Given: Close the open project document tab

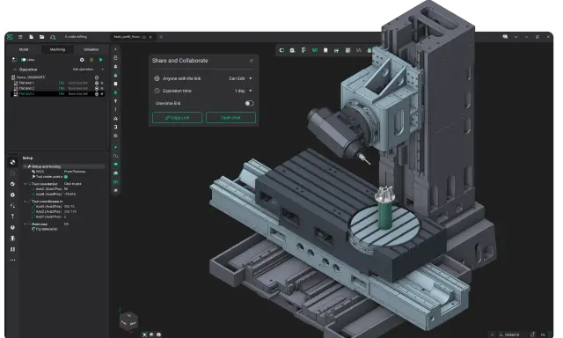Looking at the screenshot, I should pyautogui.click(x=150, y=37).
